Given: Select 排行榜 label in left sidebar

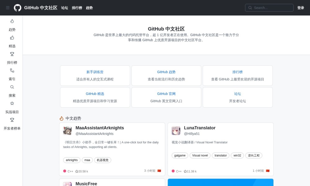Looking at the screenshot, I should pyautogui.click(x=12, y=62).
